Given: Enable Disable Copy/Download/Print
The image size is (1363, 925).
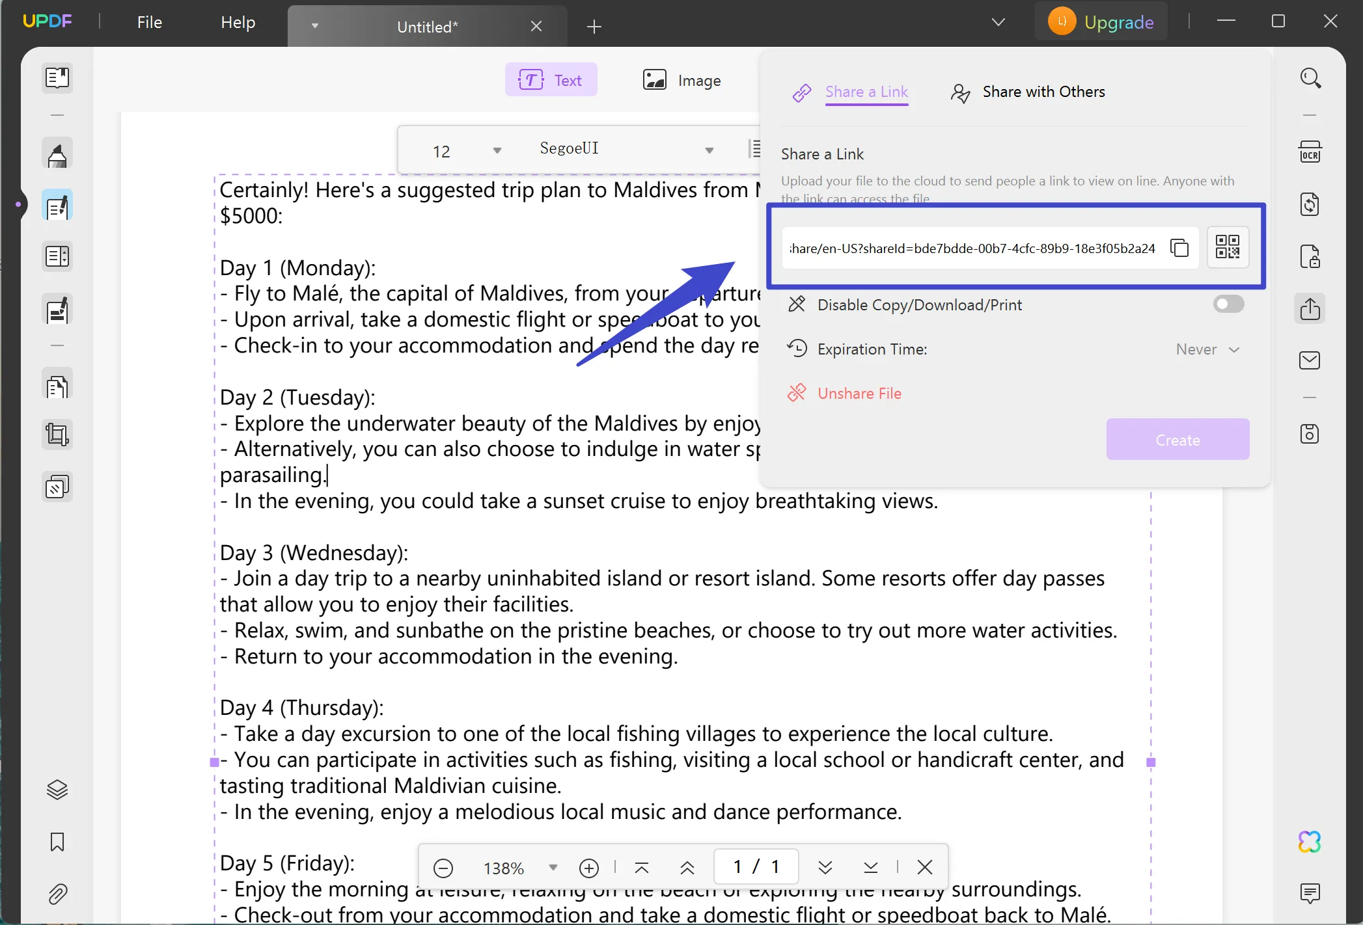Looking at the screenshot, I should pyautogui.click(x=1228, y=304).
